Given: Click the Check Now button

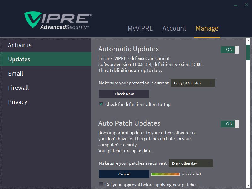Looking at the screenshot, I should click(124, 94).
